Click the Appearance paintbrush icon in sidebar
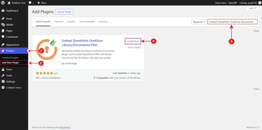262x130 pixels. 3,45
